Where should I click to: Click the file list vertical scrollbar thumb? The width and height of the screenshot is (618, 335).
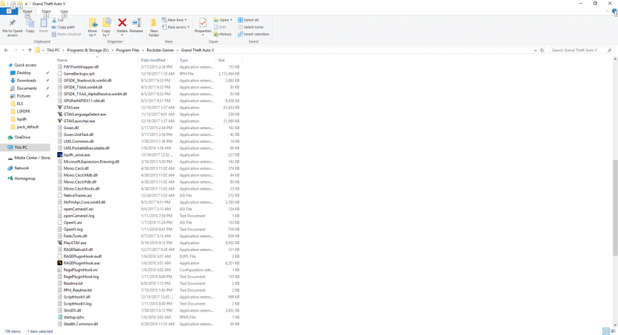click(616, 208)
